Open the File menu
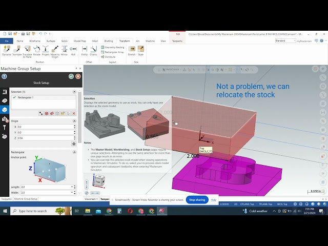The image size is (328, 246). pos(7,41)
